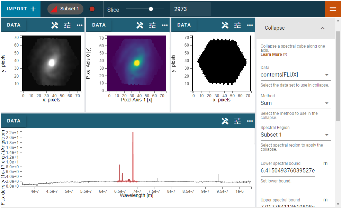Open layer settings sliders in third viewer

(237, 25)
